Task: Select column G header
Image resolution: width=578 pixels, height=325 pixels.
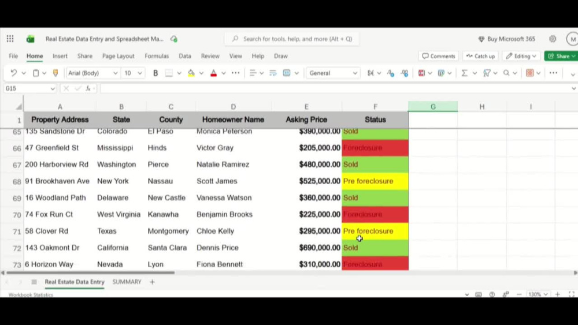Action: pyautogui.click(x=433, y=107)
